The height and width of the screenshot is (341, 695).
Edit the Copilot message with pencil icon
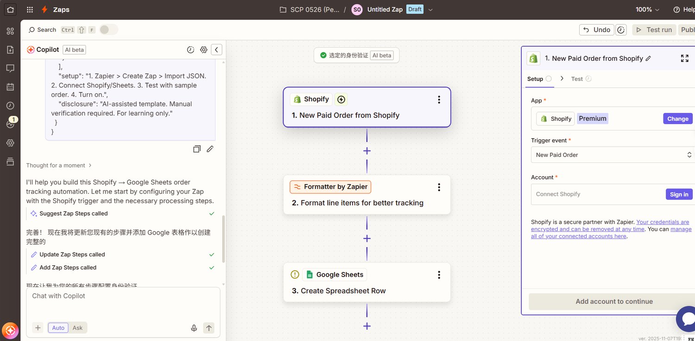click(210, 149)
